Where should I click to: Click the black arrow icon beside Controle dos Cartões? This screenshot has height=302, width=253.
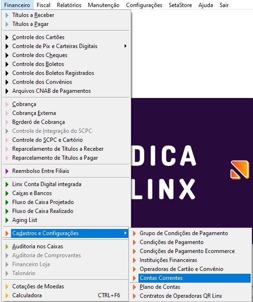7,37
